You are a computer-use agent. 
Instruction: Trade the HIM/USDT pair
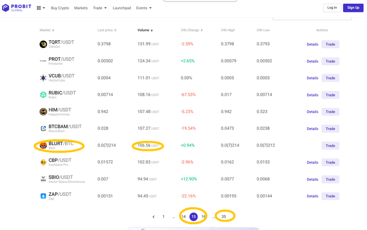coord(330,112)
